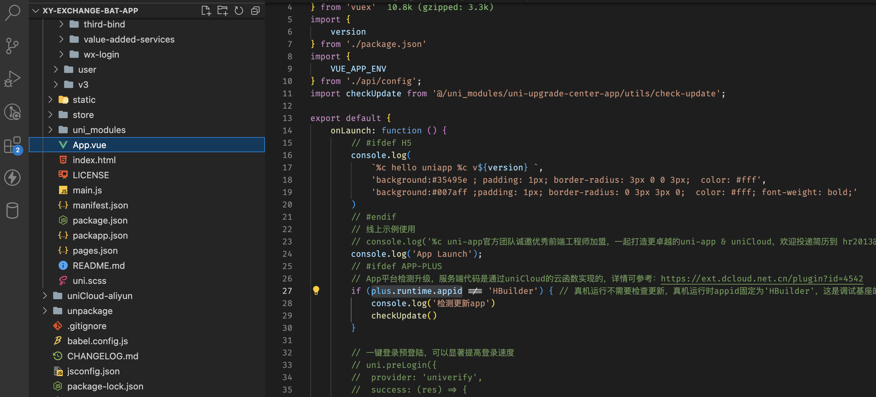Open README.md file
This screenshot has width=876, height=397.
[147, 265]
